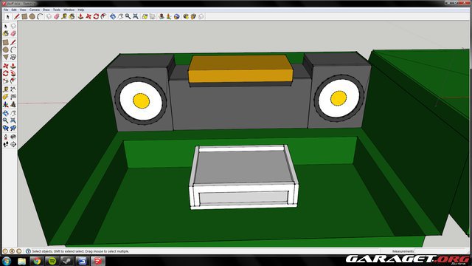Select the Paint Bucket in left palette
This screenshot has width=472, height=266.
pos(5,34)
